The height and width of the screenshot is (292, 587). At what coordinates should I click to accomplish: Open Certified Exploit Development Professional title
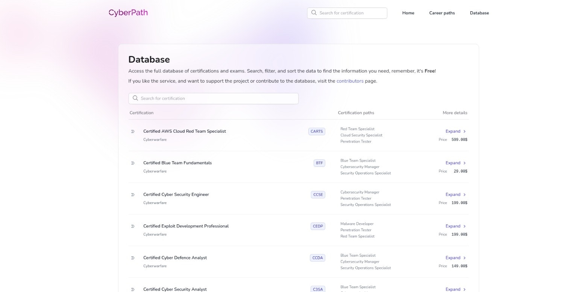pyautogui.click(x=186, y=226)
